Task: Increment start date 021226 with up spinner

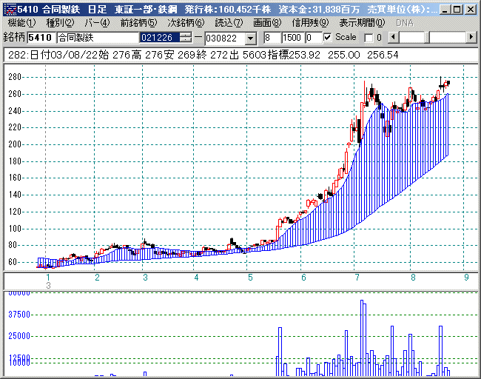Action: pyautogui.click(x=186, y=35)
